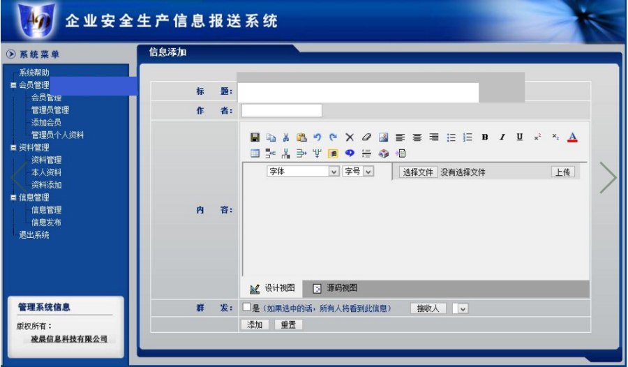Open 添加会员 in the sidebar
This screenshot has width=628, height=367.
tap(46, 122)
